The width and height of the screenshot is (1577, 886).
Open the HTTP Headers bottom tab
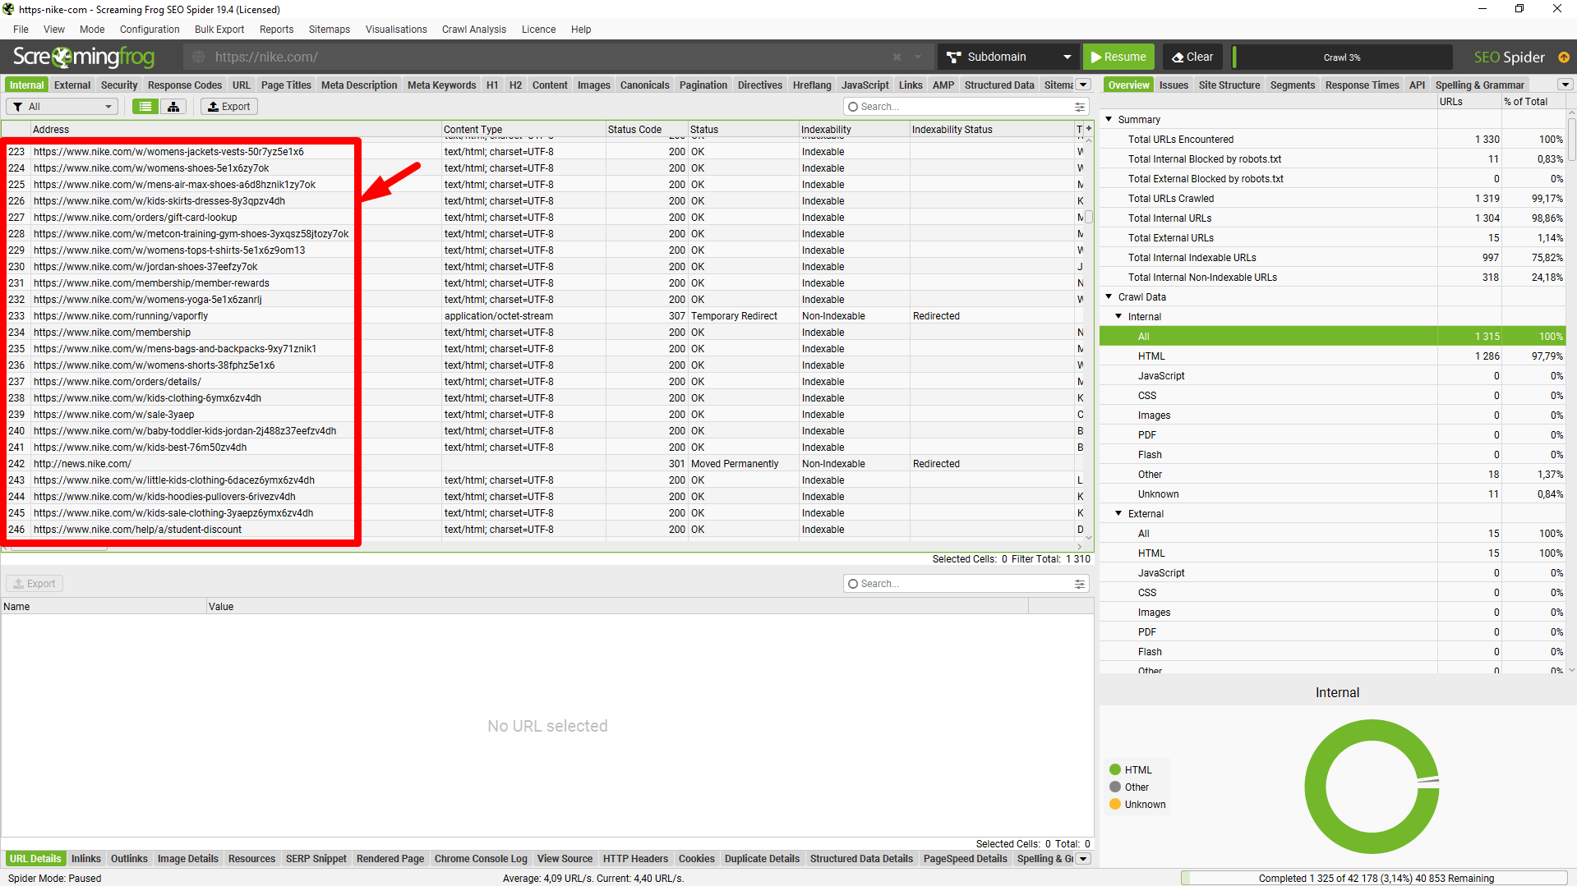tap(635, 859)
